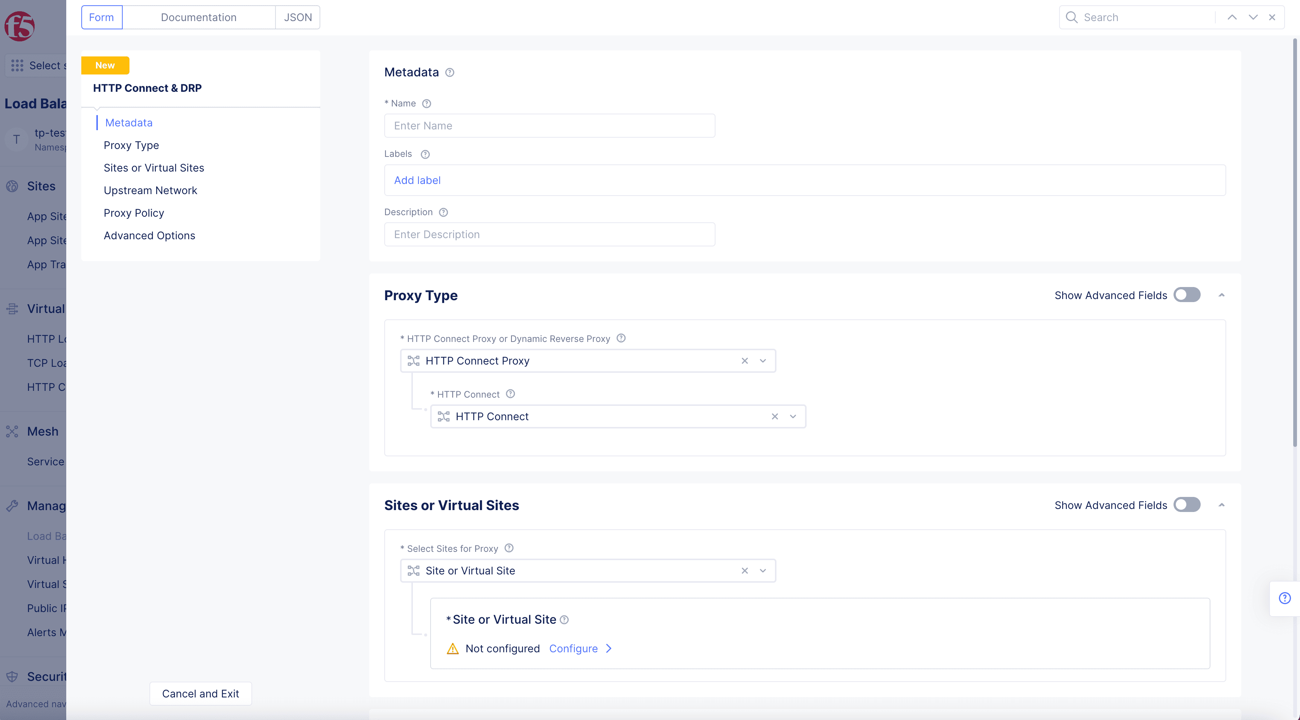1300x720 pixels.
Task: Collapse the Proxy Type section
Action: 1221,295
